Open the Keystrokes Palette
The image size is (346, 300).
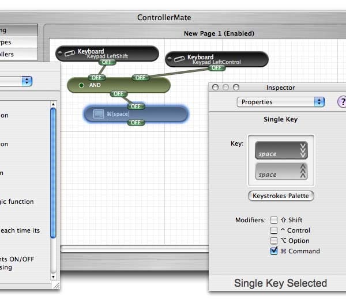tap(281, 196)
